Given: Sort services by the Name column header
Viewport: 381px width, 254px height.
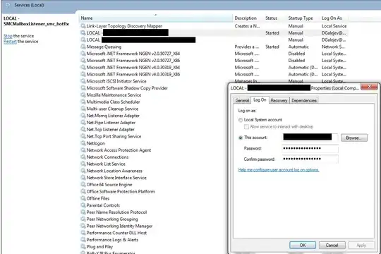Looking at the screenshot, I should (155, 18).
